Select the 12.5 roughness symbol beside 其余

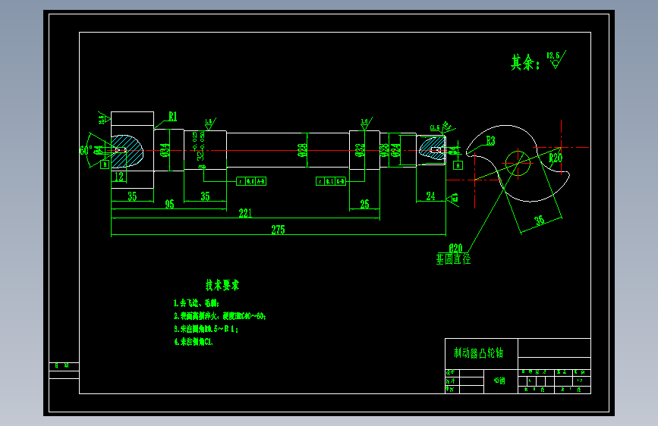tap(556, 60)
